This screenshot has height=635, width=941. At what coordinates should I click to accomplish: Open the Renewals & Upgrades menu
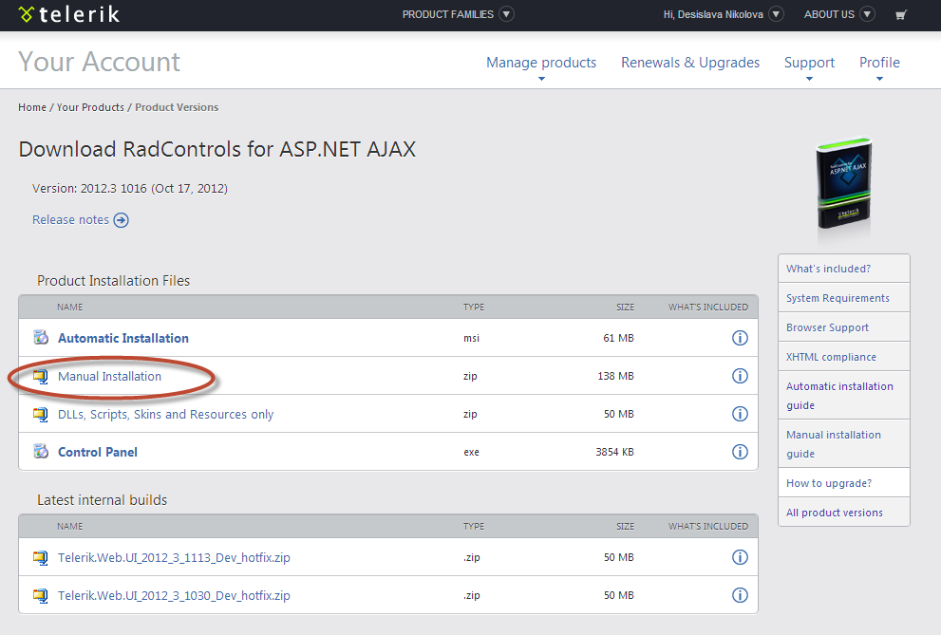pyautogui.click(x=690, y=63)
